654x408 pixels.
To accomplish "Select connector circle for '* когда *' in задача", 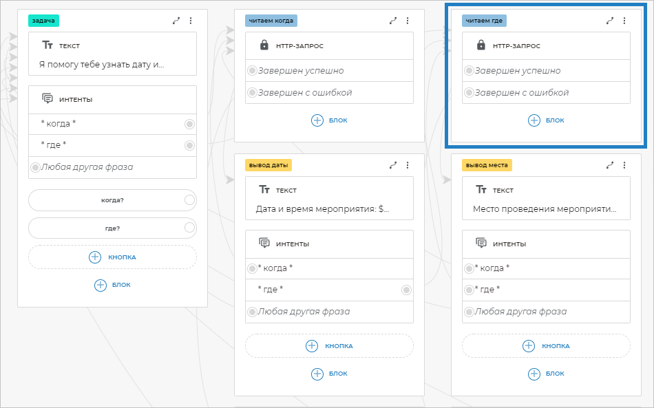I will [189, 124].
